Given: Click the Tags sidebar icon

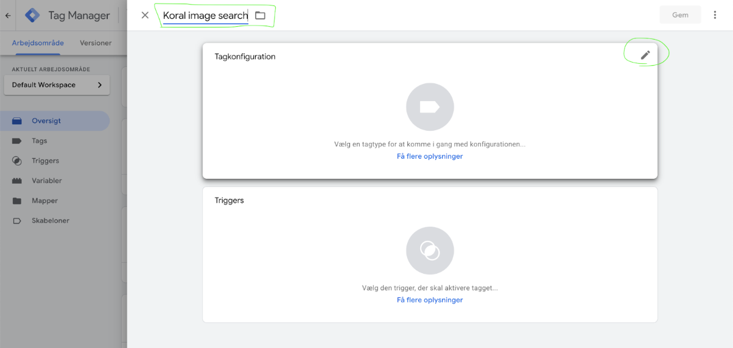Looking at the screenshot, I should click(x=17, y=141).
